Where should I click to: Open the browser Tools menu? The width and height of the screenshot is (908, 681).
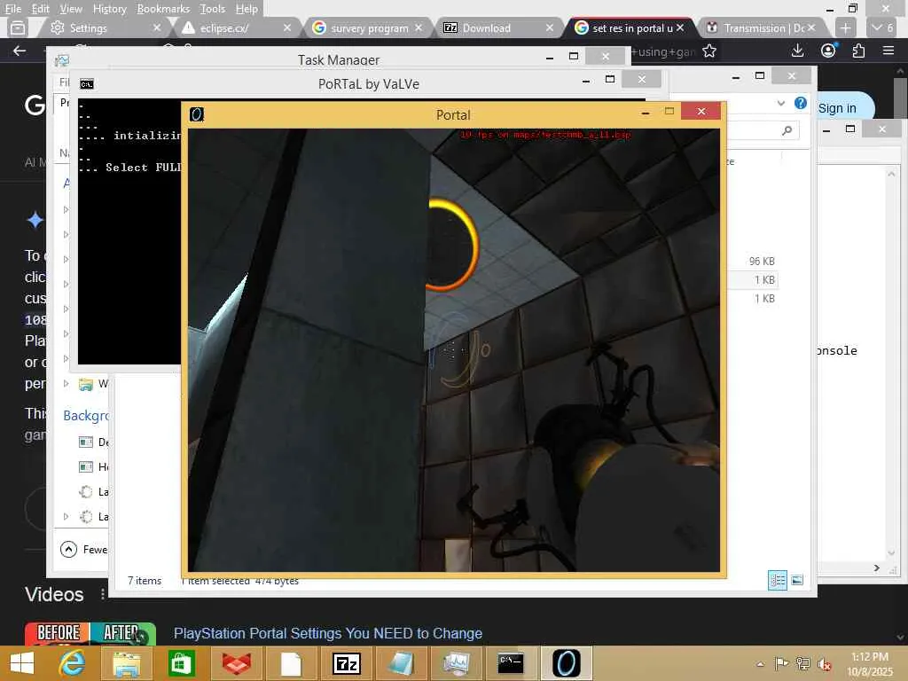pyautogui.click(x=212, y=9)
